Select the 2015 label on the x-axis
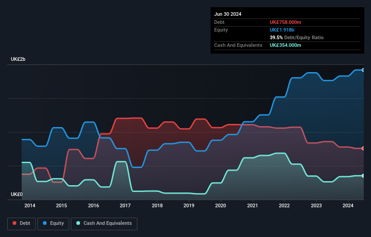Screen dimensions: 371x237 61,205
